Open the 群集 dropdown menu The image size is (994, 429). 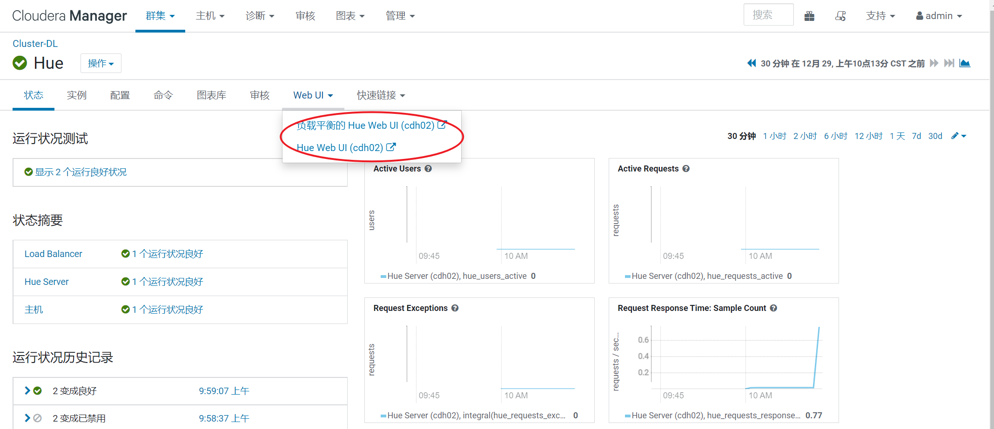pos(160,16)
